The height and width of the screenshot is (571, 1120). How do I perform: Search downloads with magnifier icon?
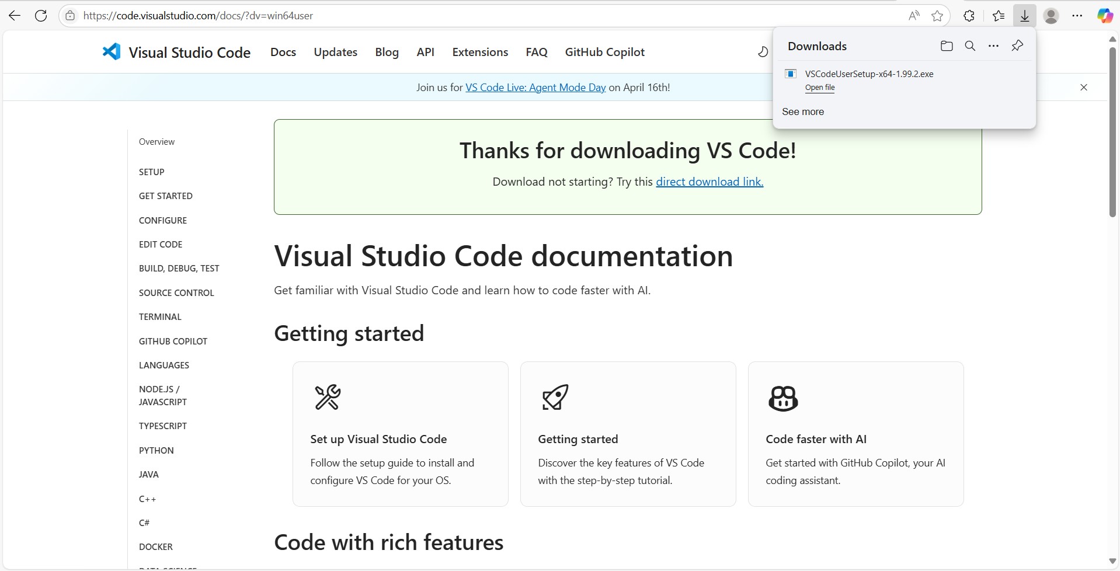click(970, 46)
